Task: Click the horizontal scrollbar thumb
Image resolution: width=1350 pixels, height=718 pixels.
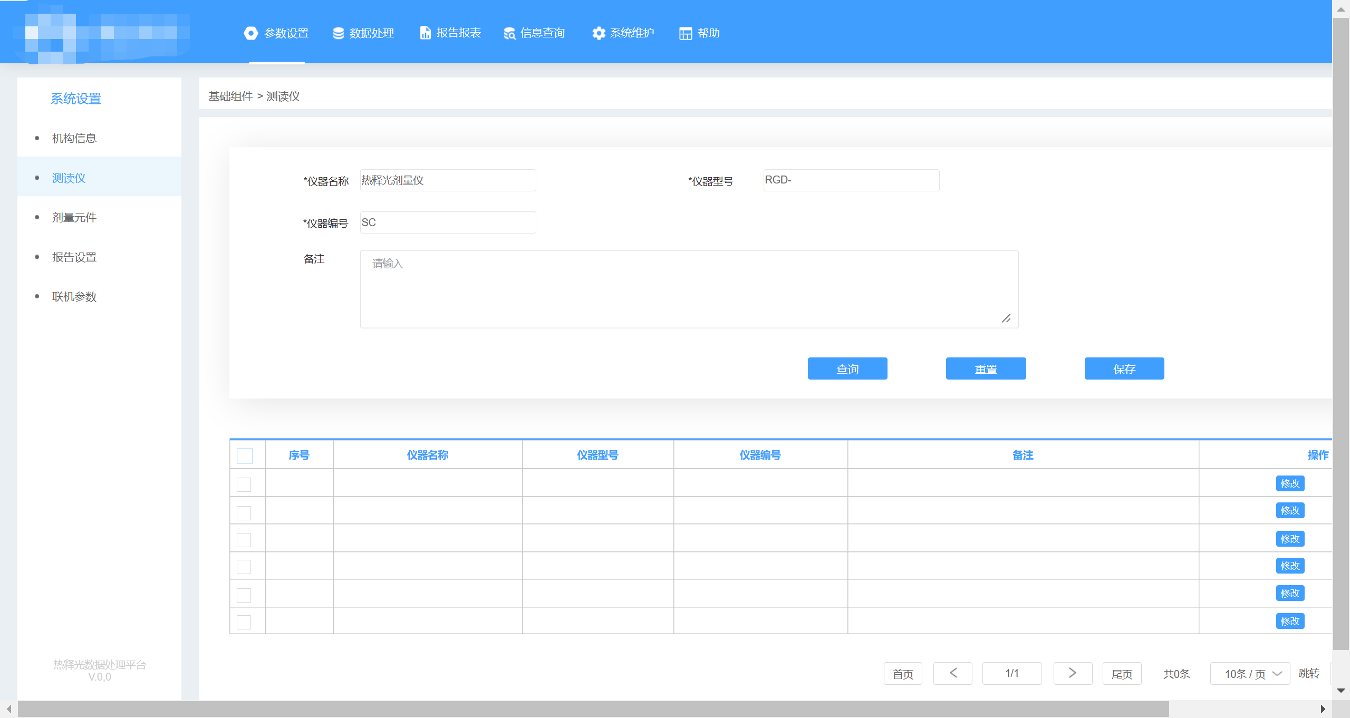Action: click(593, 709)
